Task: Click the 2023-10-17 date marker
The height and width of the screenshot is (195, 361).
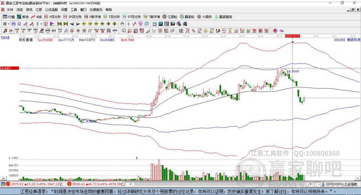Action: click(292, 36)
